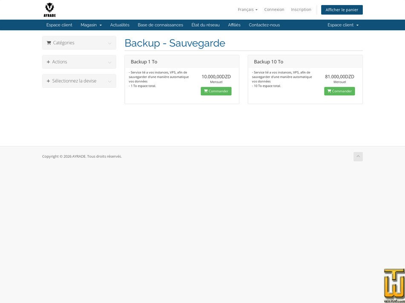Order the Backup 10 To plan
This screenshot has height=303, width=405.
[339, 91]
